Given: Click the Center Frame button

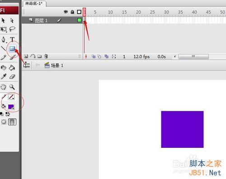Looking at the screenshot, I should click(x=86, y=57).
